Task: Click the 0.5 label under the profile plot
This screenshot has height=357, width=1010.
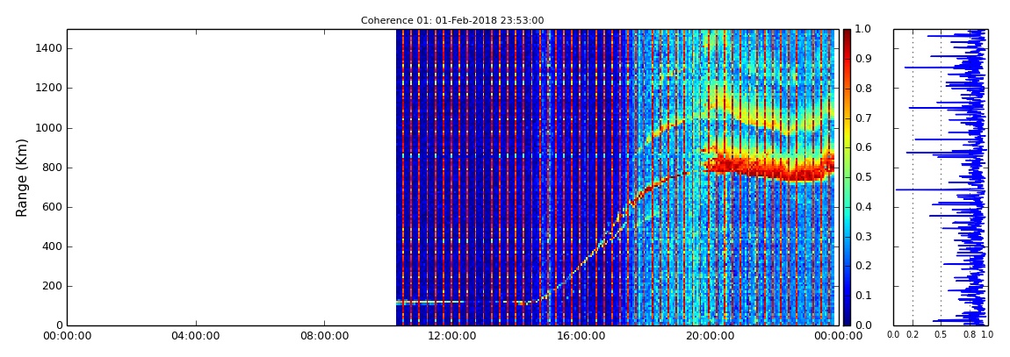Action: (x=941, y=335)
